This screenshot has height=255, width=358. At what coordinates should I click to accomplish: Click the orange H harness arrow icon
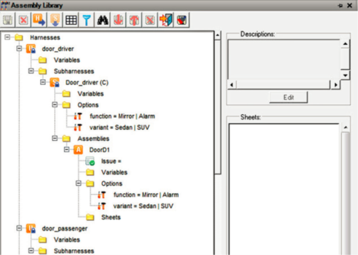[39, 20]
